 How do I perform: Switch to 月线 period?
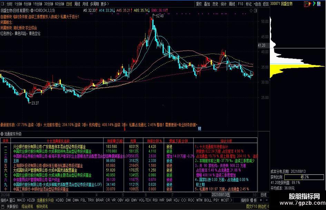point(85,4)
